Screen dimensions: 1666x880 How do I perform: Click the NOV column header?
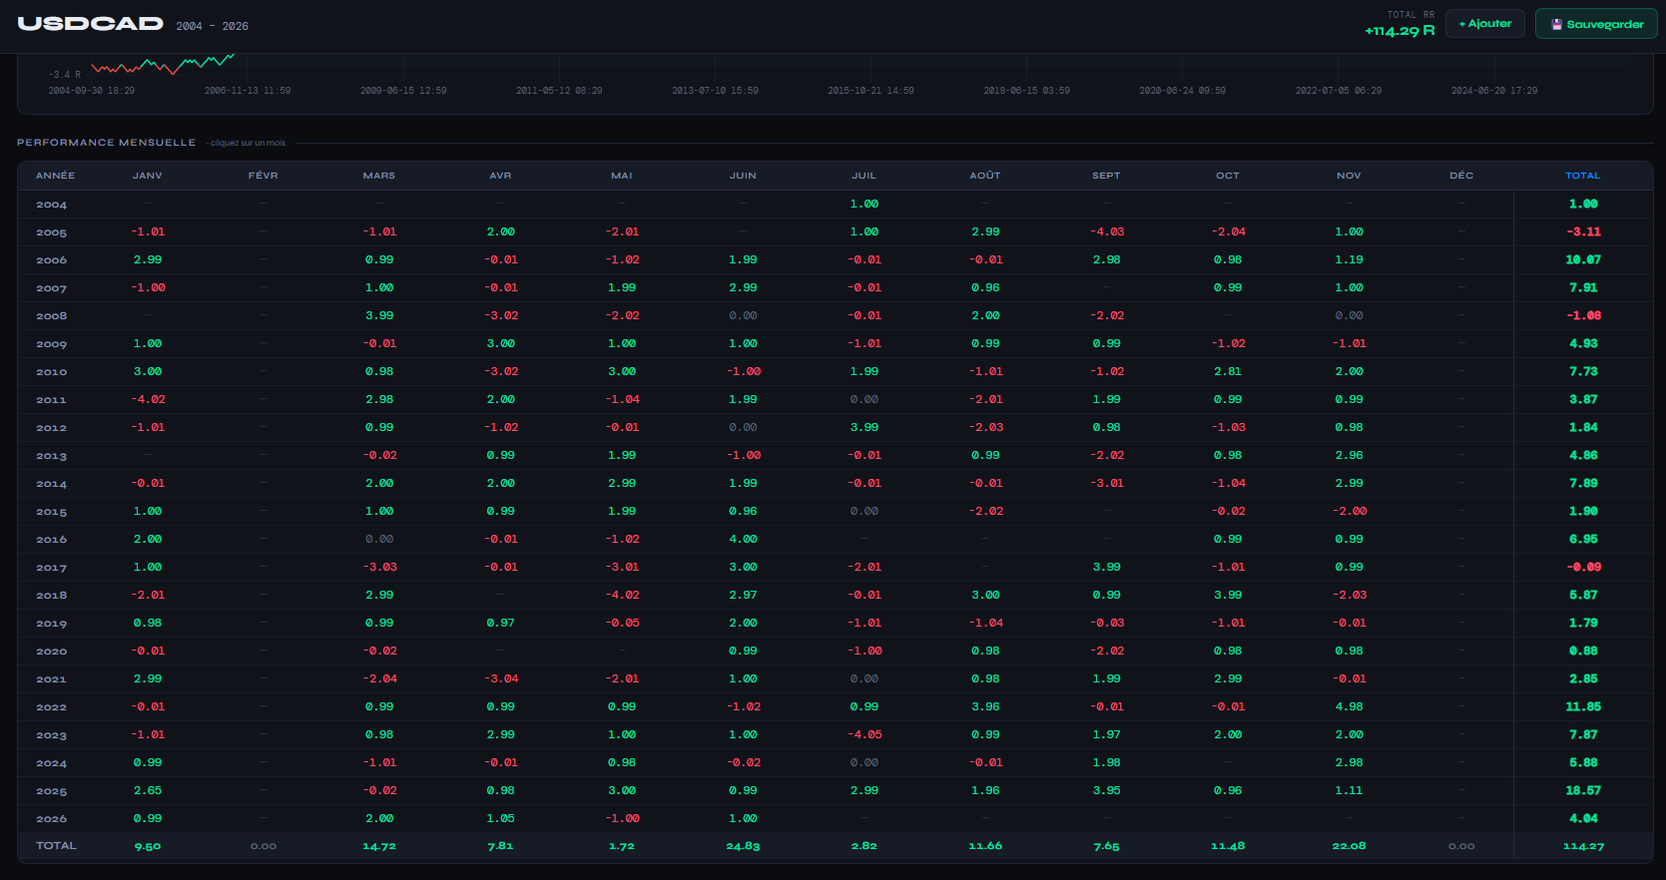pos(1349,176)
